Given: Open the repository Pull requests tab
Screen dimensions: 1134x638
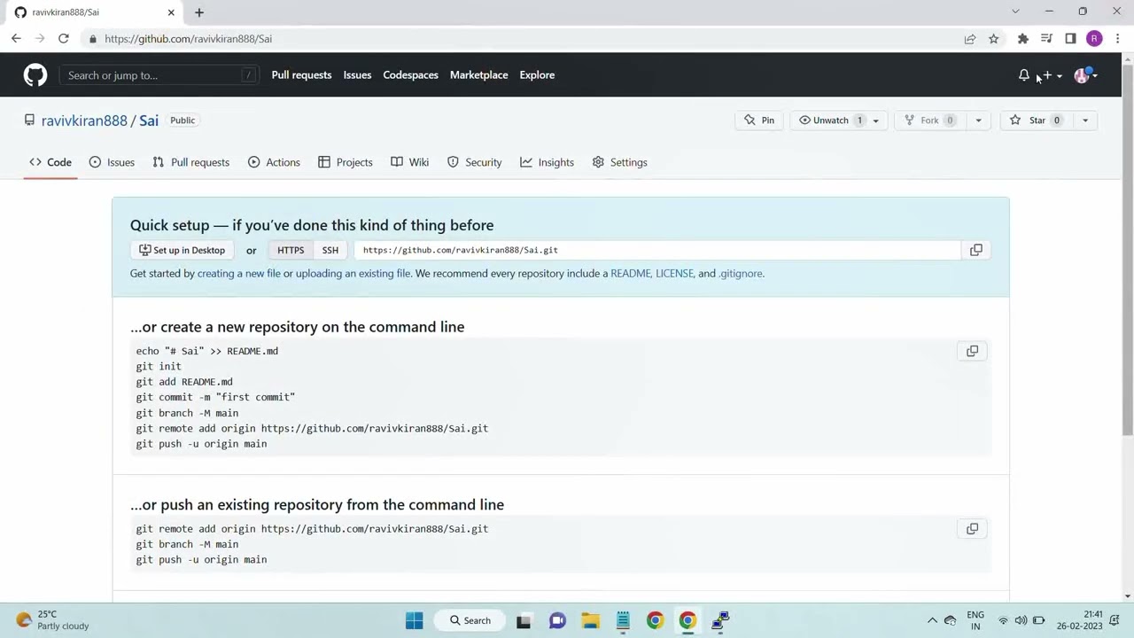Looking at the screenshot, I should click(x=190, y=162).
